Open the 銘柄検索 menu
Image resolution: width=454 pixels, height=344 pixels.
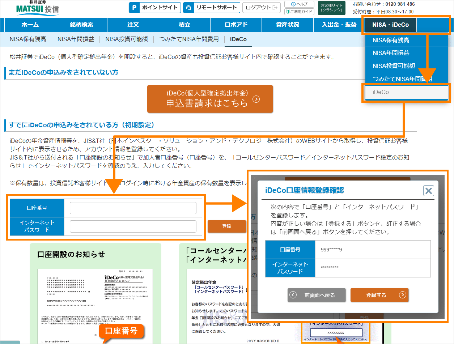click(x=81, y=25)
